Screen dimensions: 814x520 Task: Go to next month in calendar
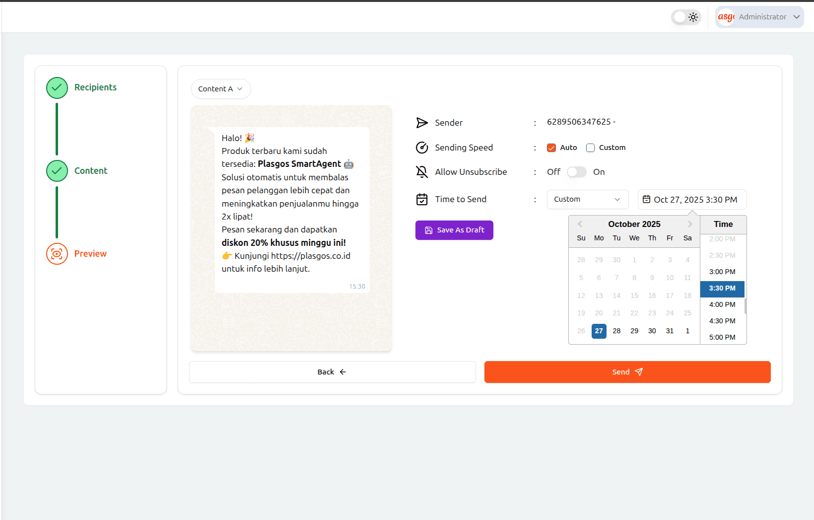pos(689,224)
